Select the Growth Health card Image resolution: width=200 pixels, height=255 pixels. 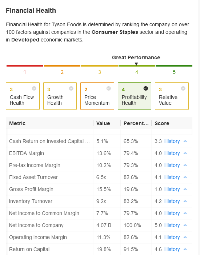[x=60, y=96]
